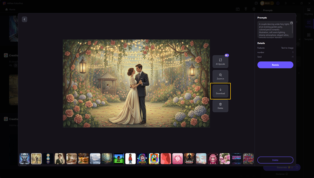Copy the prompt text with copy icon
The width and height of the screenshot is (314, 178).
coord(291,23)
